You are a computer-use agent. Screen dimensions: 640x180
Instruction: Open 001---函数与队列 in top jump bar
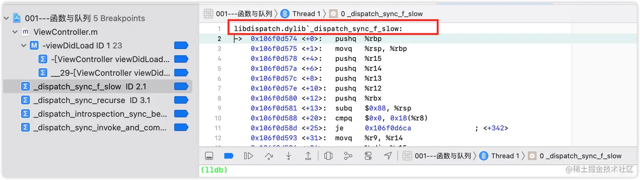click(244, 14)
